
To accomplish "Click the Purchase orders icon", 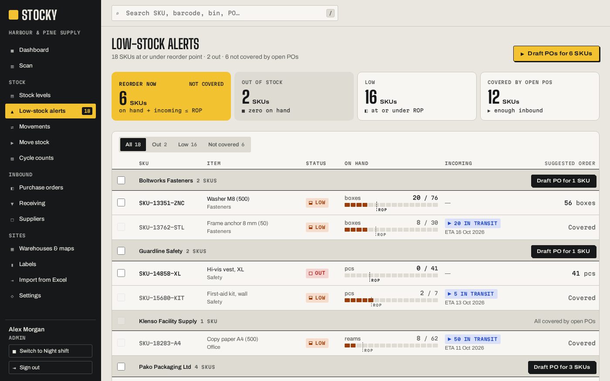I will pyautogui.click(x=12, y=188).
